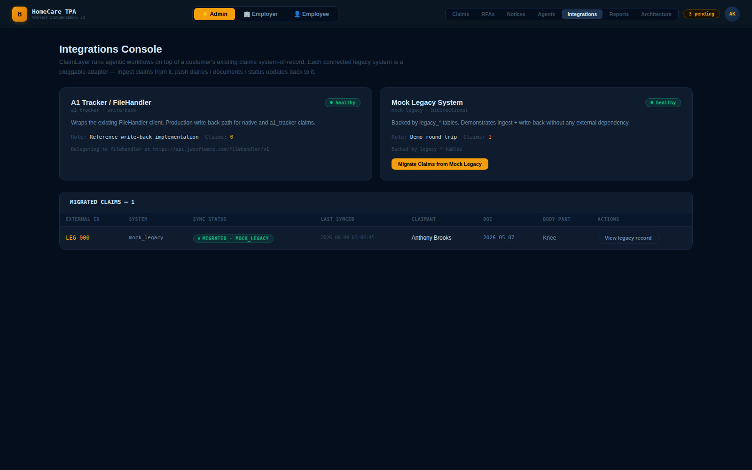Click the LAST SYNCED column header
This screenshot has width=752, height=470.
coord(337,219)
